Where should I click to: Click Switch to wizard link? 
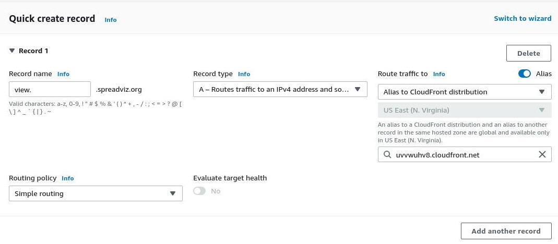point(523,18)
